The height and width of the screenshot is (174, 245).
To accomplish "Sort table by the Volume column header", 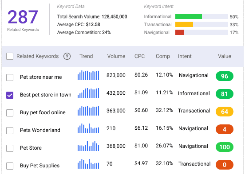I will click(x=116, y=56).
